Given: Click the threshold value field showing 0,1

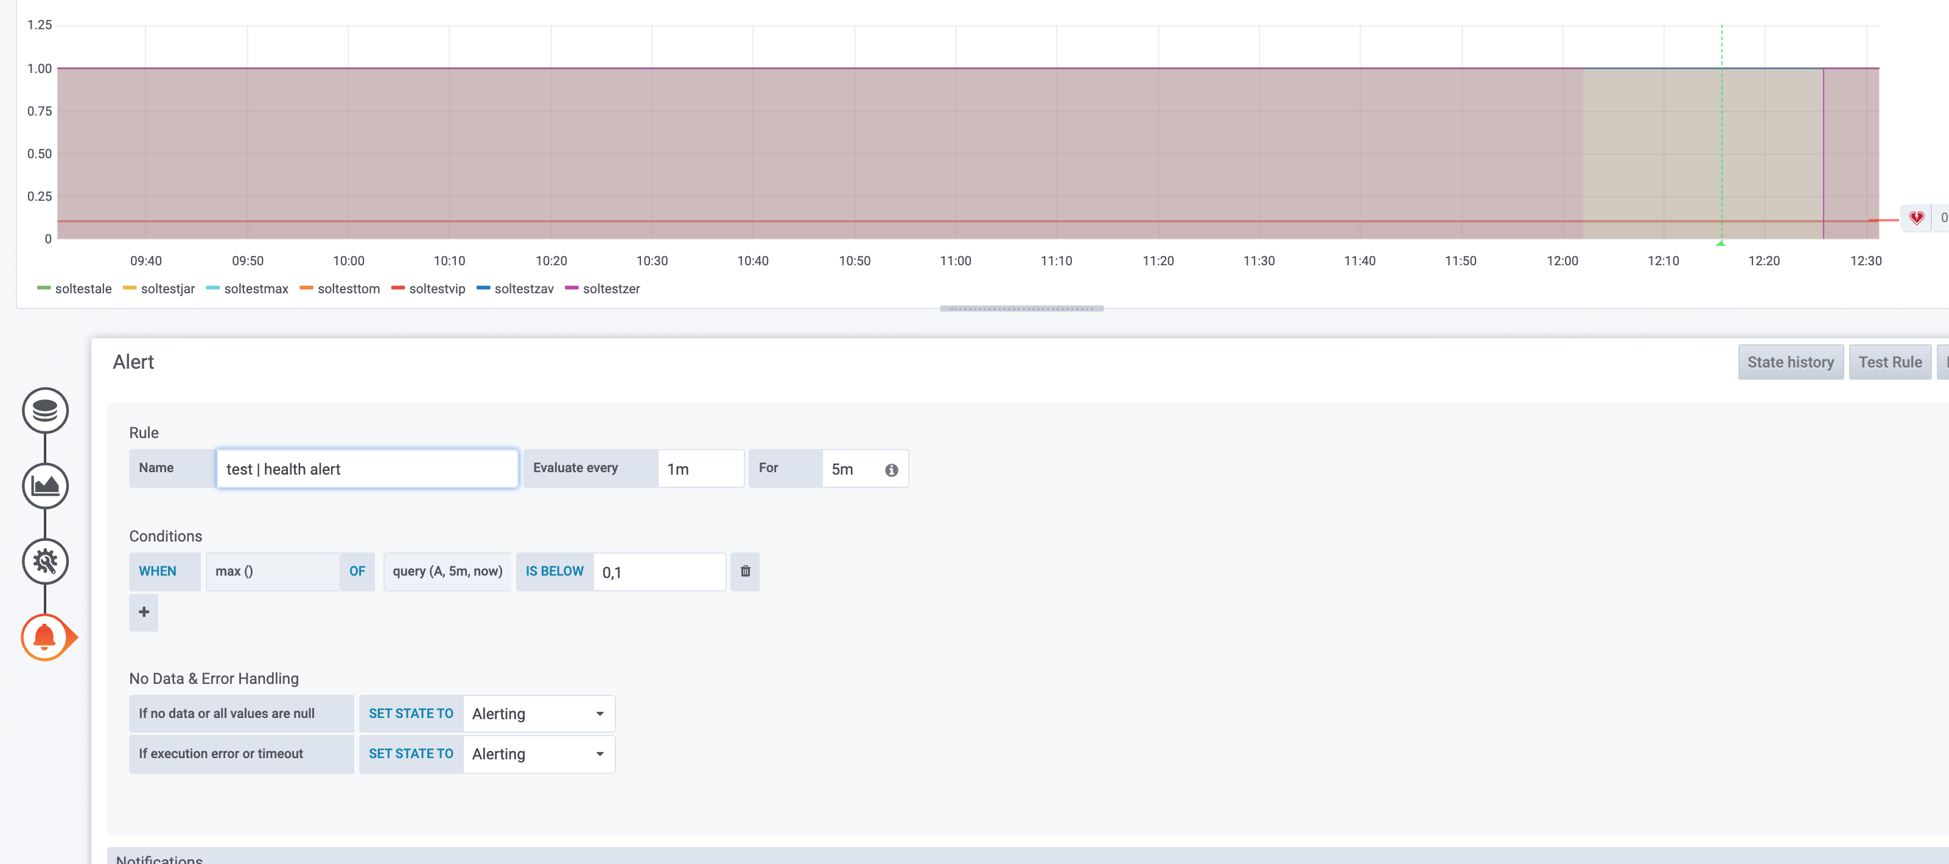Looking at the screenshot, I should [659, 571].
